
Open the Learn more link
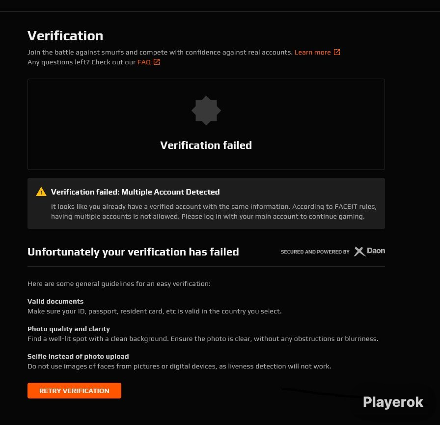(312, 52)
